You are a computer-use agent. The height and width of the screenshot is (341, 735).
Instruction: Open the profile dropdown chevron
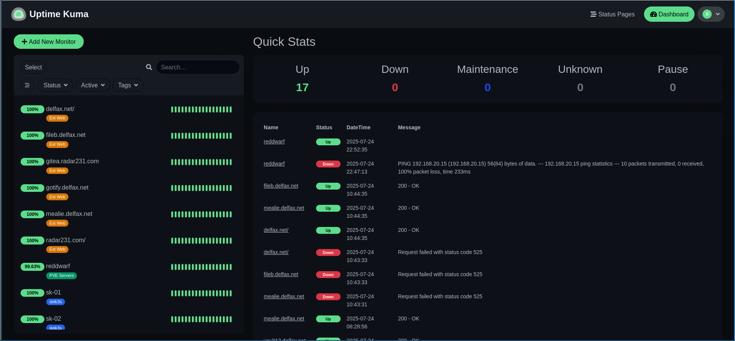point(718,14)
